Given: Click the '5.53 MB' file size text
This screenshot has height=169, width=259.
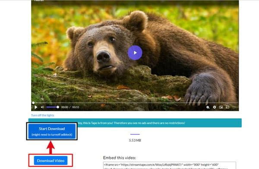Looking at the screenshot, I should tap(135, 140).
